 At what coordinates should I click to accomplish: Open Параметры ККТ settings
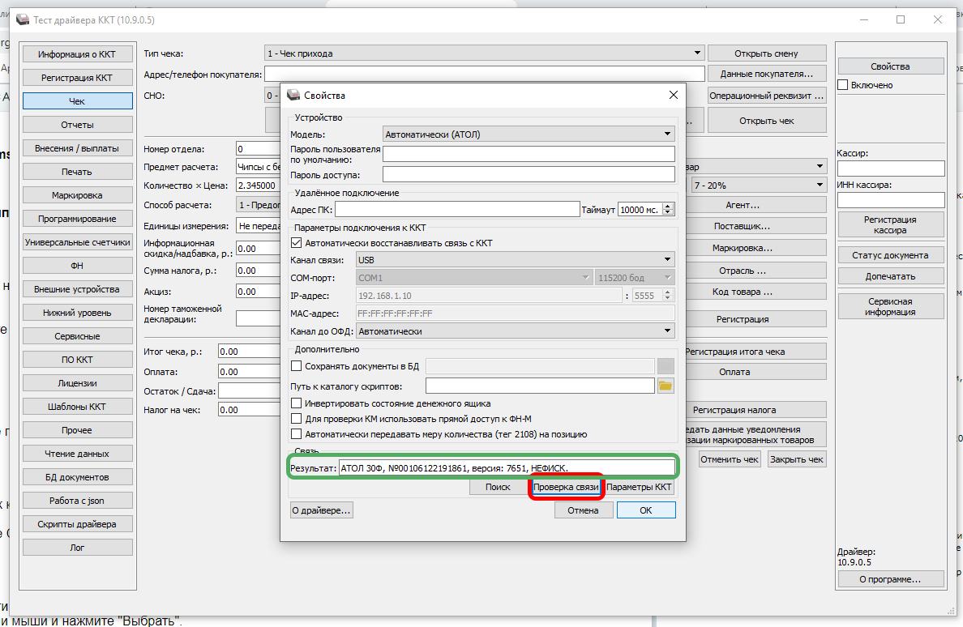(640, 488)
